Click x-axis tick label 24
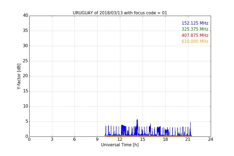This screenshot has height=156, width=234. tap(210, 139)
